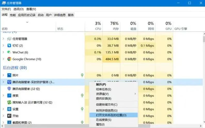This screenshot has width=205, height=128.
Task: Switch to the 应用历史记录 tab
Action: [x=27, y=15]
